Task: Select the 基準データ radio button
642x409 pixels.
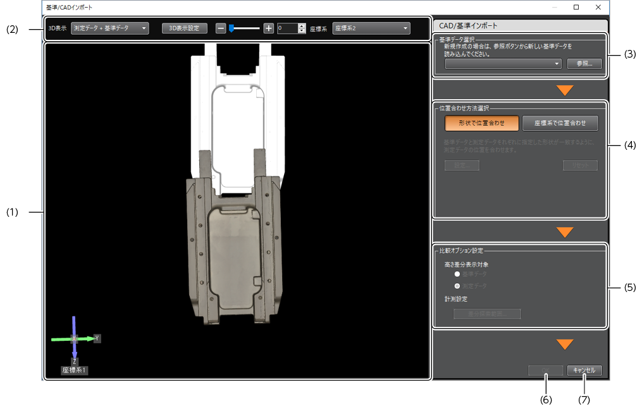Action: 457,274
